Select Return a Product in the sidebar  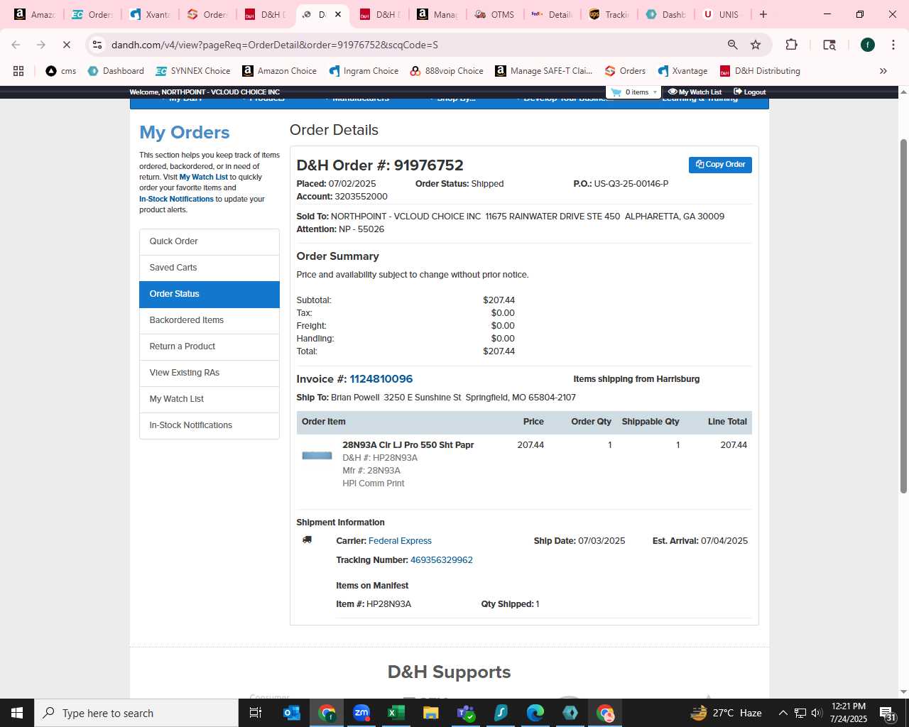point(209,346)
